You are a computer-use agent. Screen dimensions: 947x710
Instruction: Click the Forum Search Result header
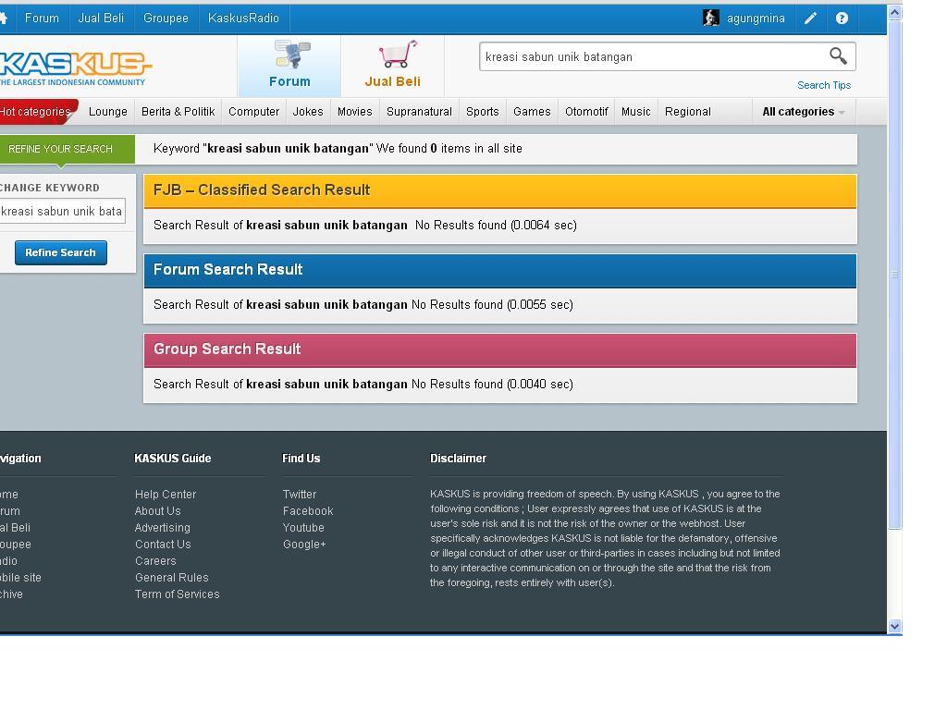point(500,270)
